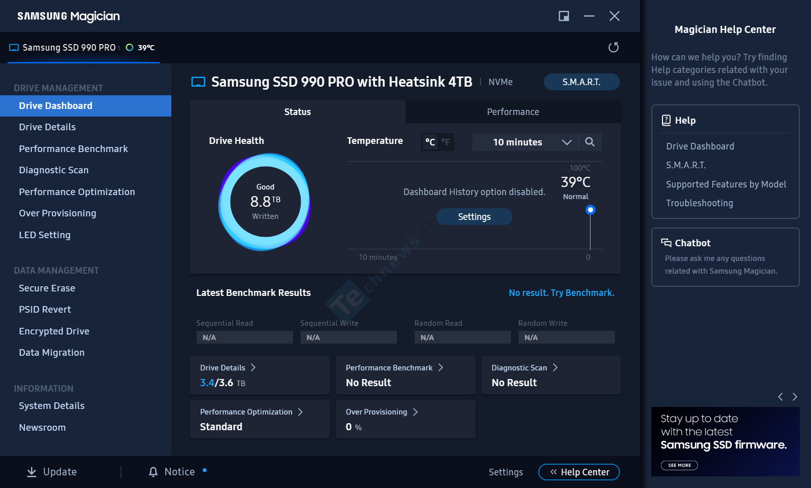Screen dimensions: 811x488
Task: Click the temperature graph marker dot
Action: [x=590, y=210]
